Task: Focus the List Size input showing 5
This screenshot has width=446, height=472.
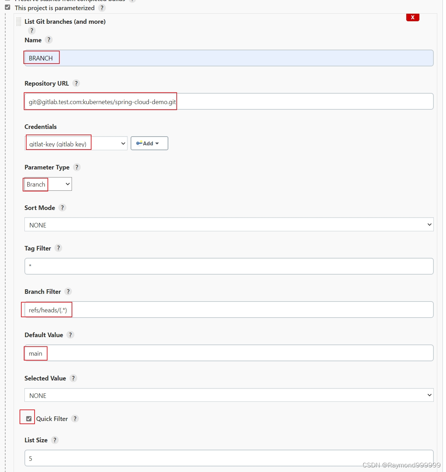Action: [x=229, y=458]
